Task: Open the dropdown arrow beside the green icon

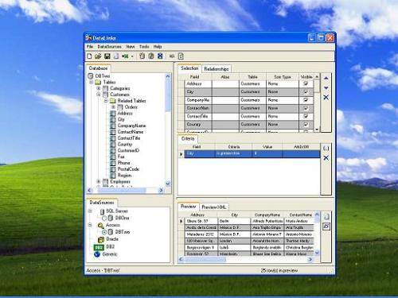Action: coord(132,56)
